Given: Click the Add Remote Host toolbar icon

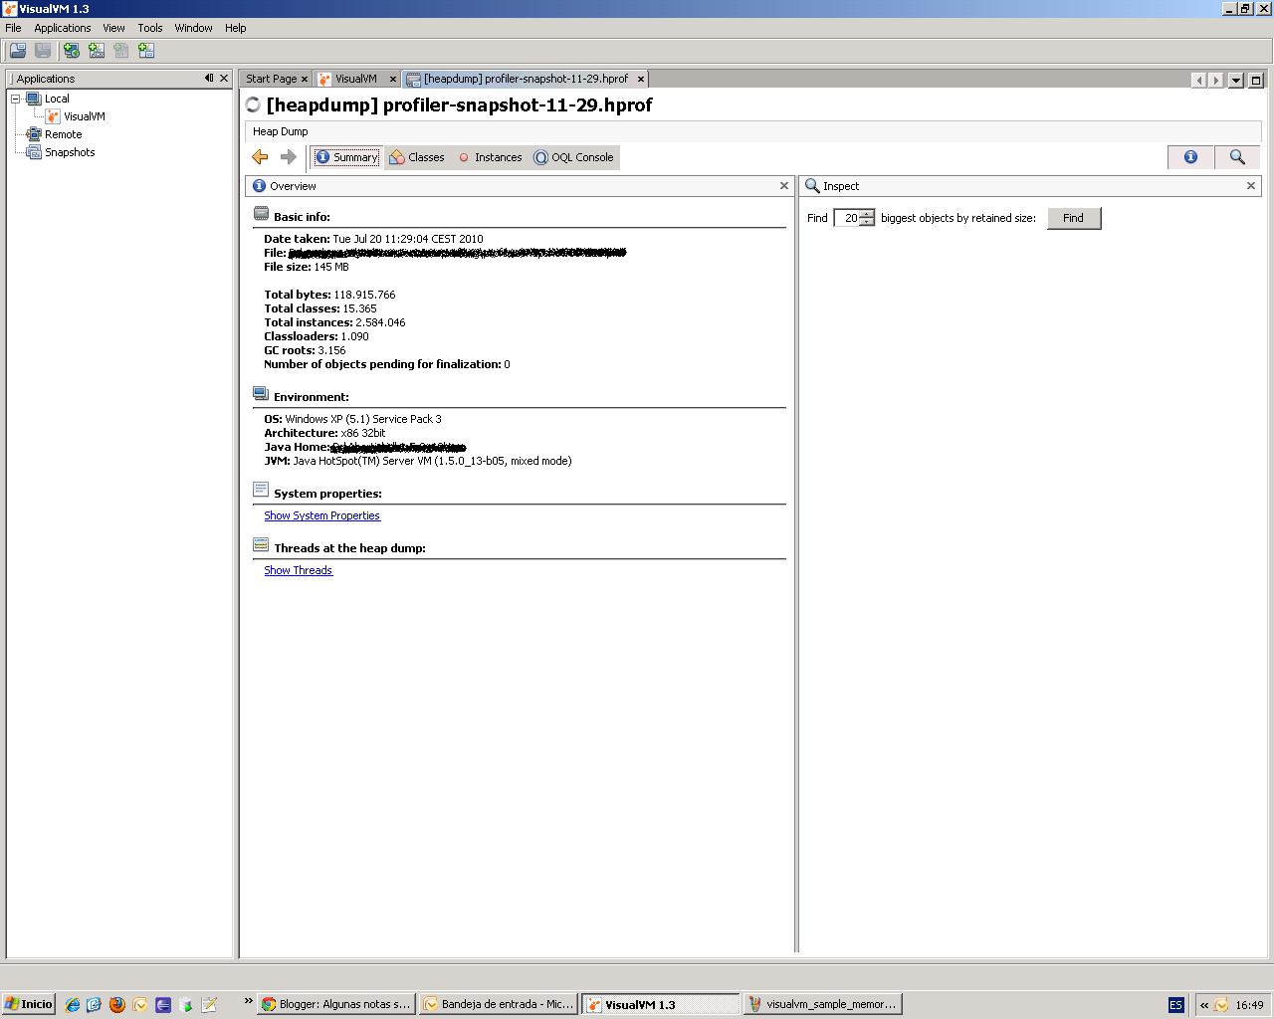Looking at the screenshot, I should pyautogui.click(x=72, y=51).
